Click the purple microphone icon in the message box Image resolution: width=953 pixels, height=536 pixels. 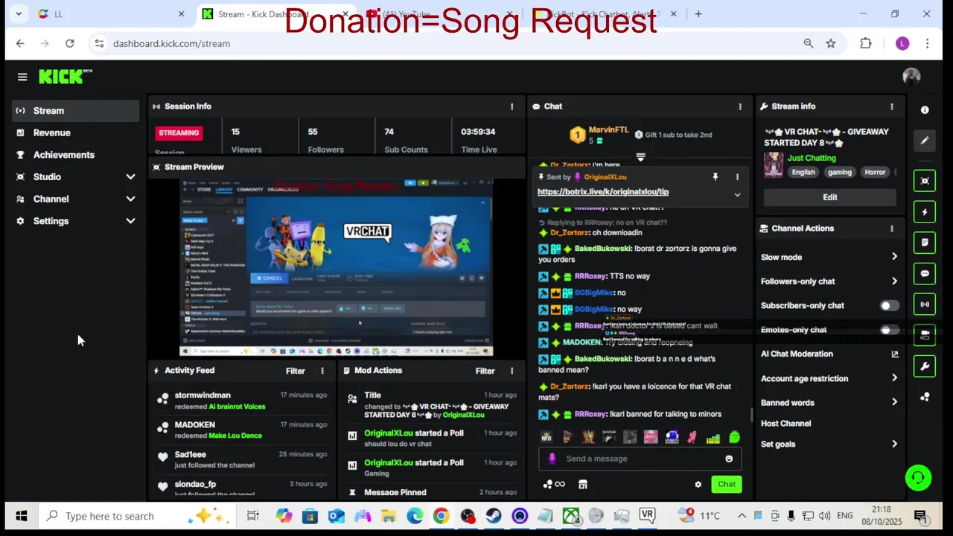(x=552, y=459)
